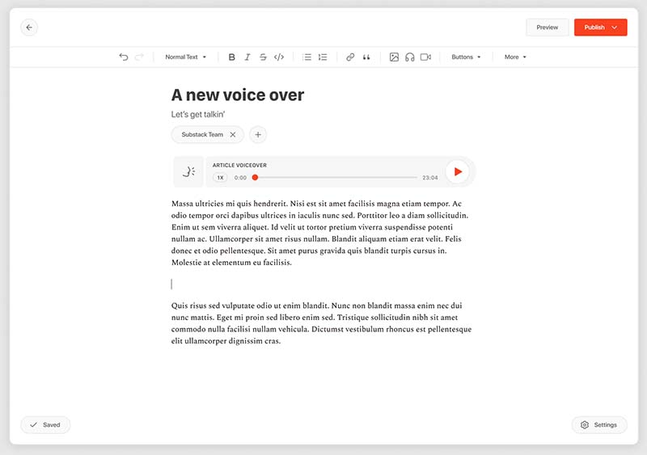Play the article voiceover
Screen dimensions: 647x455
click(x=458, y=171)
